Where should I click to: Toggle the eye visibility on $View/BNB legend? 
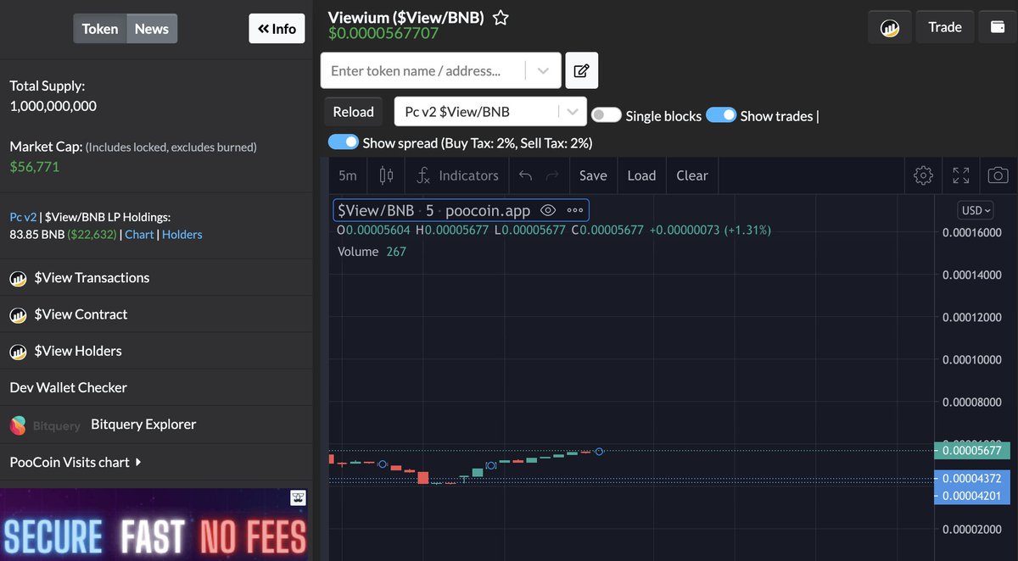coord(548,210)
